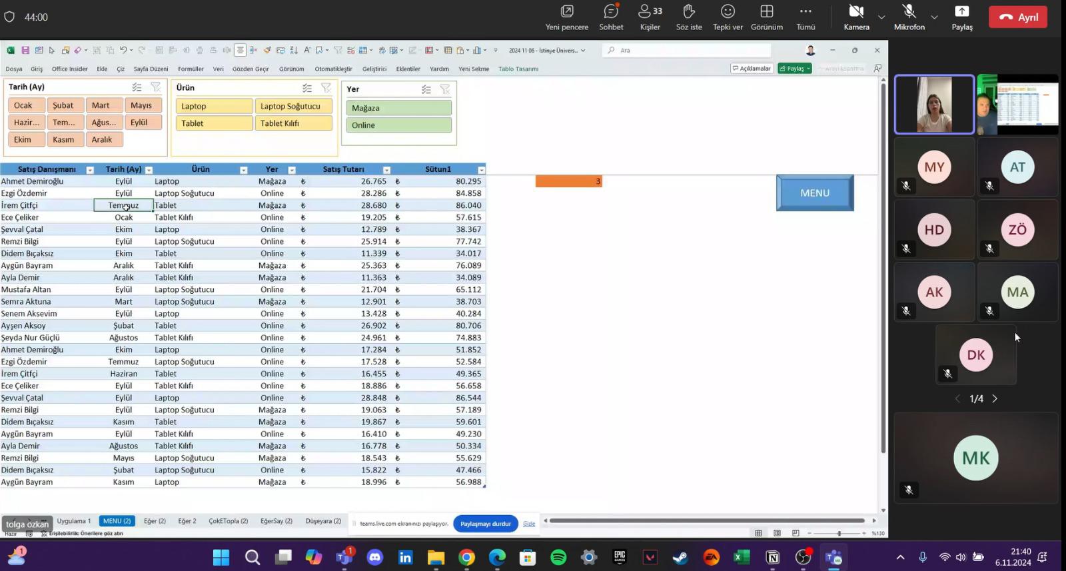Clear filter on Ürün slicer
This screenshot has height=571, width=1066.
click(326, 88)
